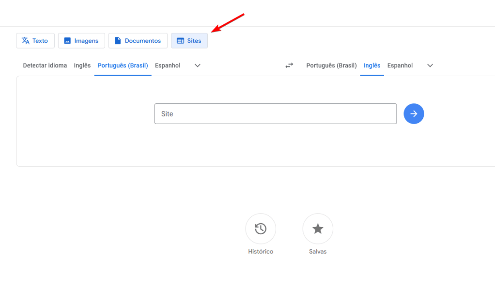This screenshot has height=292, width=495.
Task: Select Português (Brasil) as source language
Action: [123, 65]
